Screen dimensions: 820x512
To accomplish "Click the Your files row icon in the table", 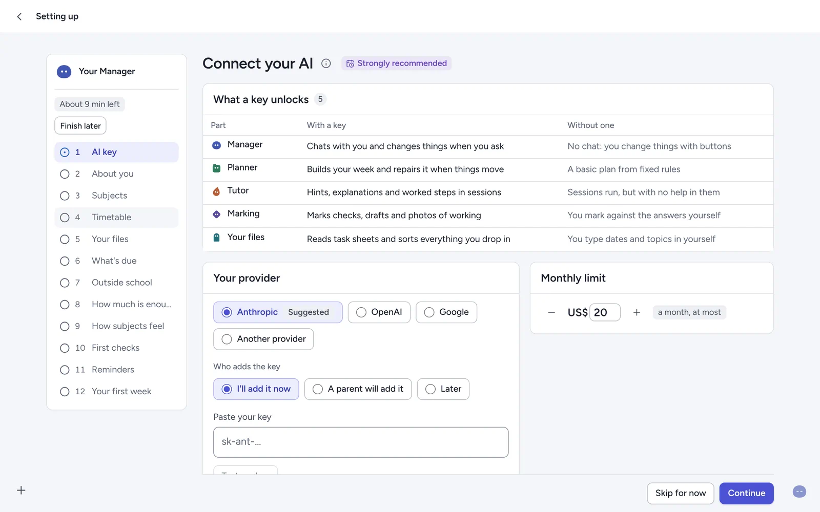I will click(216, 238).
